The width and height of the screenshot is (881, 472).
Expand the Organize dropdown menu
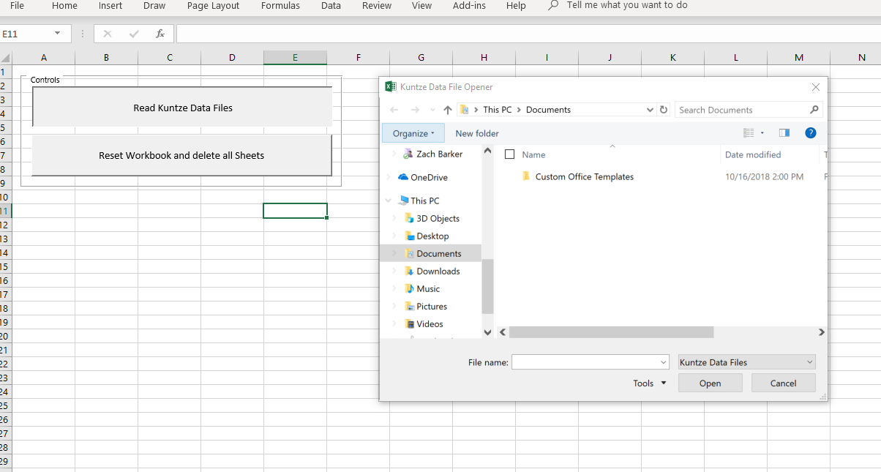[x=413, y=133]
